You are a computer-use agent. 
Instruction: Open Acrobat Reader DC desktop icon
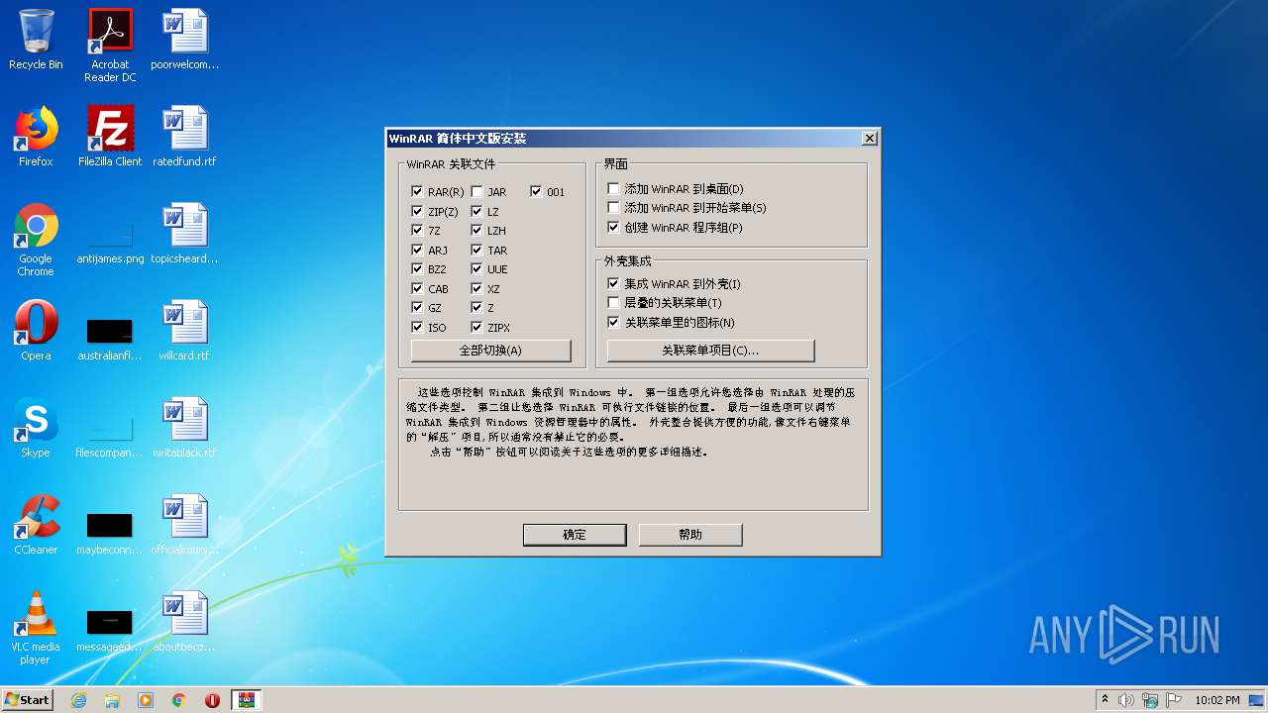[110, 46]
